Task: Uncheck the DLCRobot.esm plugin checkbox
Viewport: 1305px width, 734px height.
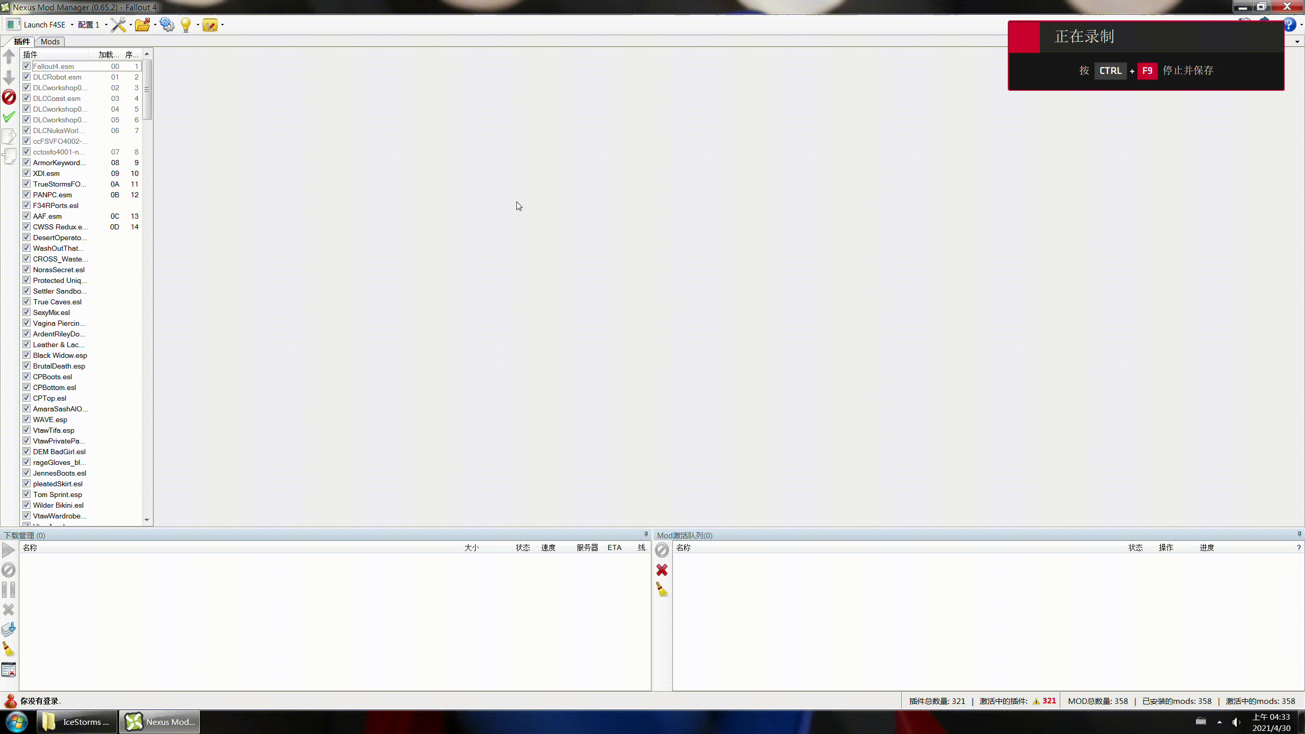Action: click(x=27, y=77)
